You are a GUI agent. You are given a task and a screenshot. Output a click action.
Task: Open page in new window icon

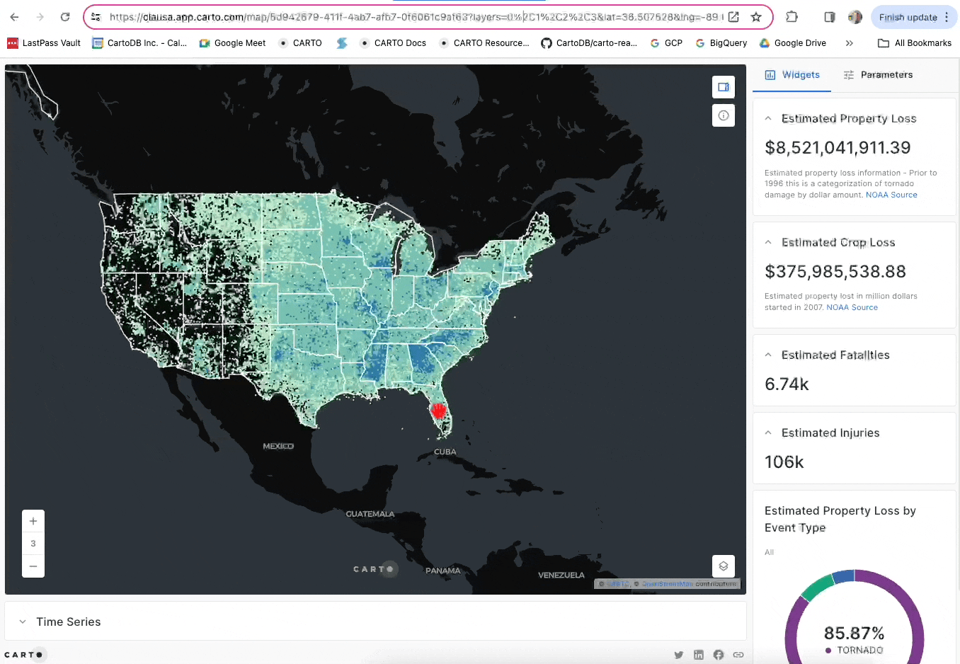coord(733,17)
